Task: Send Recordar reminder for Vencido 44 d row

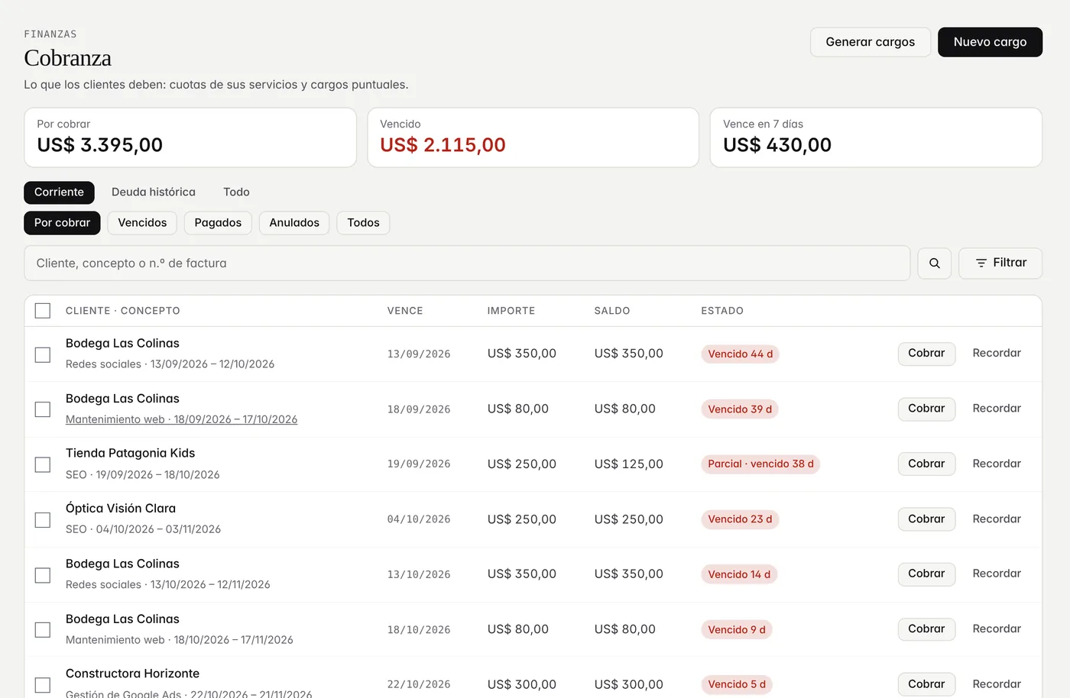Action: pos(997,354)
